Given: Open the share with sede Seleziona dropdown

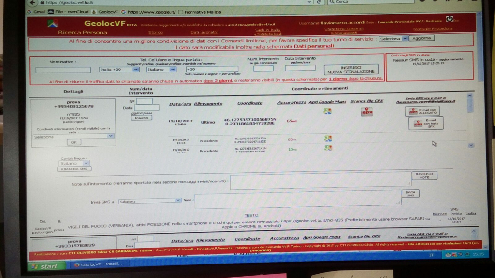Looking at the screenshot, I should (x=73, y=137).
